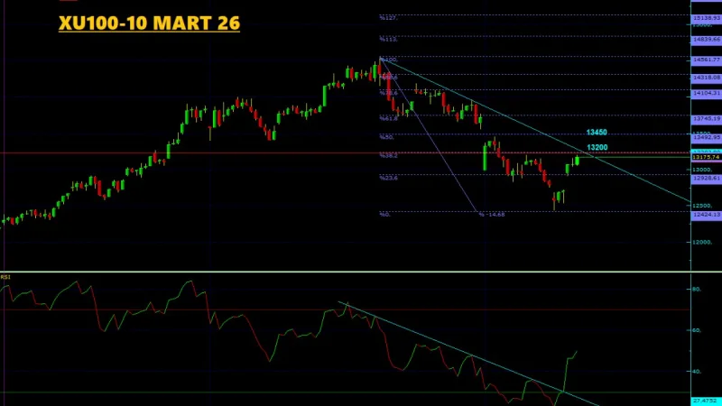Select the 13492.95 price label
Image resolution: width=722 pixels, height=406 pixels.
click(707, 137)
